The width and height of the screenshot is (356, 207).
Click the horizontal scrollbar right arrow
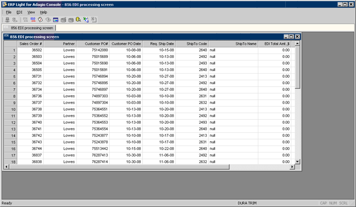coord(292,167)
